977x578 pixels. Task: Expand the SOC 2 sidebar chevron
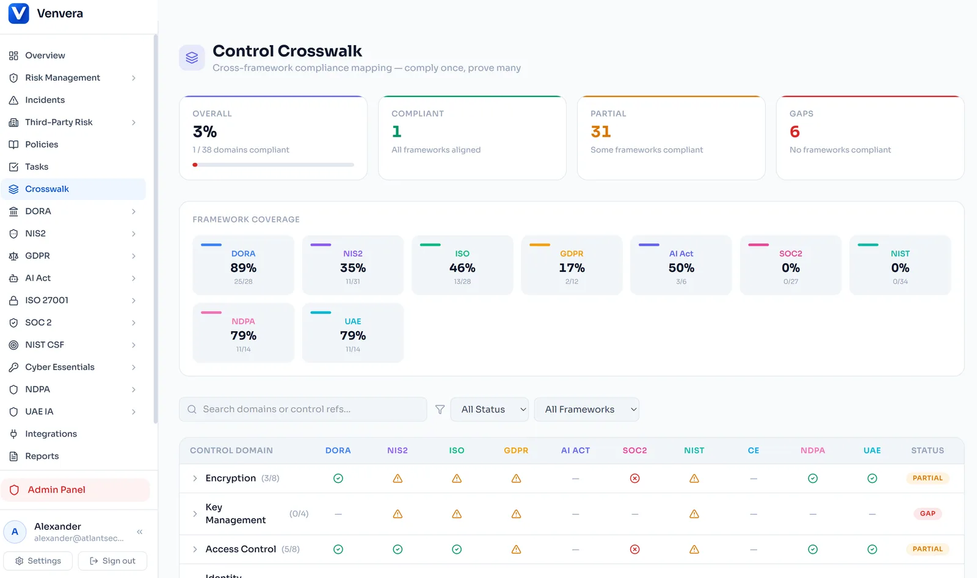(x=134, y=323)
